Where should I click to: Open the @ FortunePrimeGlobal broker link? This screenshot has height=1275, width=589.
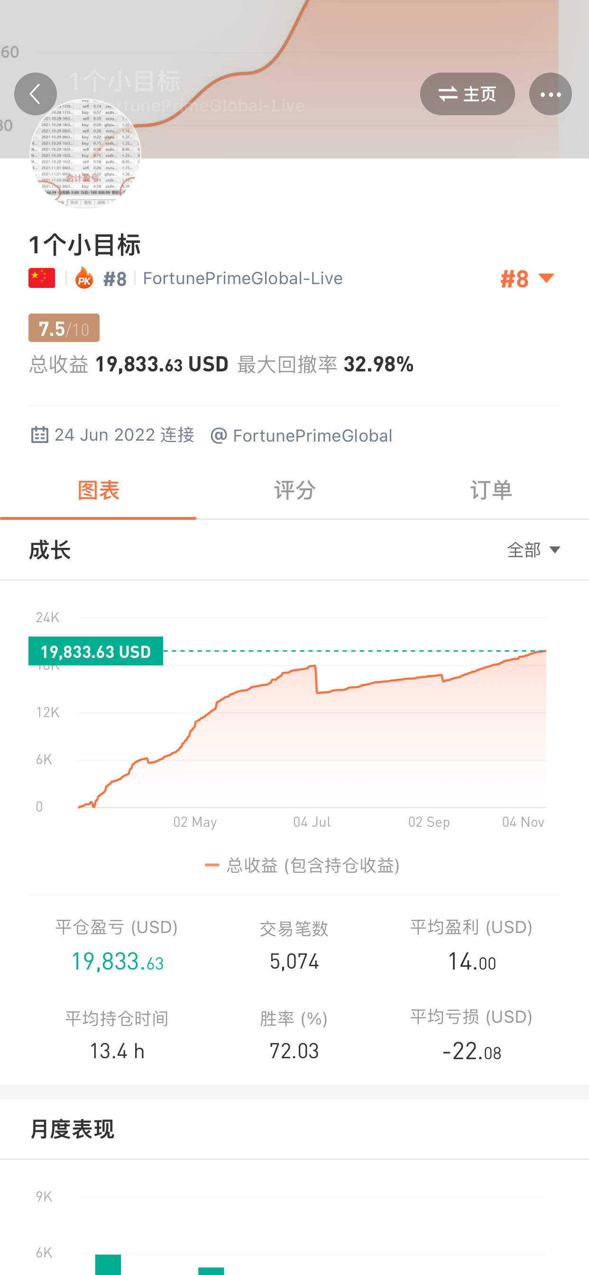(302, 435)
